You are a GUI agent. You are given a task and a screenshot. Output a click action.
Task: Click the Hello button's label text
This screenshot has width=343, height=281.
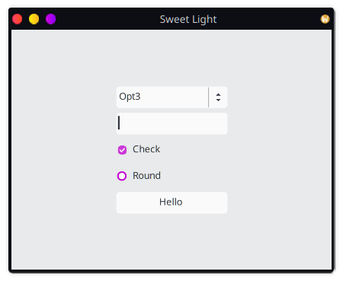click(171, 202)
